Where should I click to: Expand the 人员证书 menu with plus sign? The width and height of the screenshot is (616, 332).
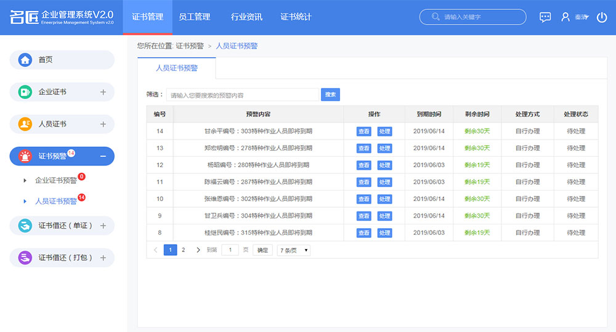point(103,124)
